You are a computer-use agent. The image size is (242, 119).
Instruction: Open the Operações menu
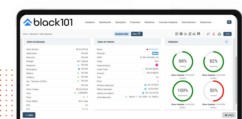[121, 22]
